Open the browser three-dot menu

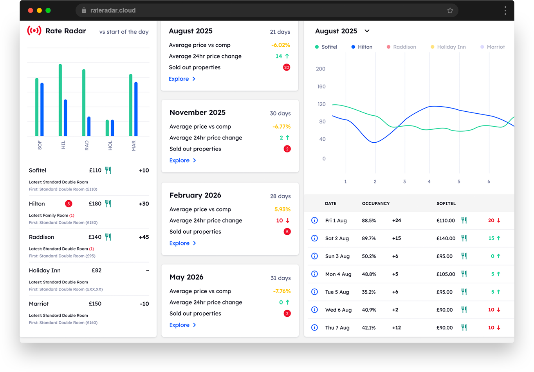(x=505, y=11)
